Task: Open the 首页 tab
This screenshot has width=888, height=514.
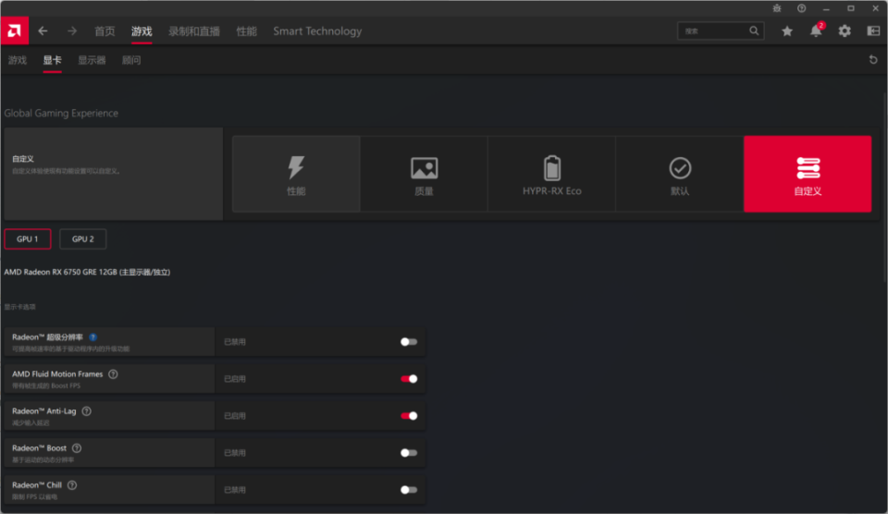Action: click(105, 31)
